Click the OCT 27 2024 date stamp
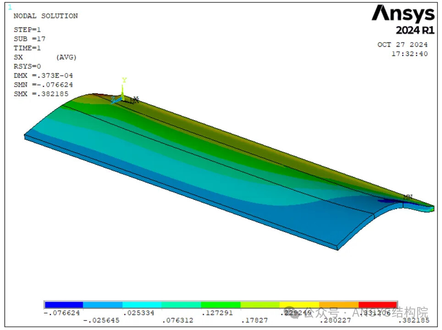Viewport: 442px width, 330px height. click(402, 45)
